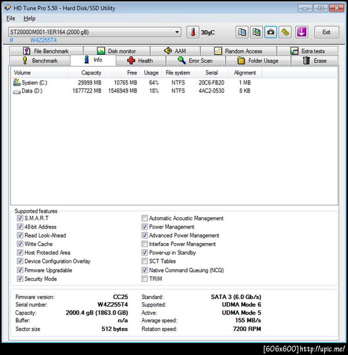Toggle Device Configuration Overlay checkbox
Image resolution: width=348 pixels, height=355 pixels.
pos(20,261)
